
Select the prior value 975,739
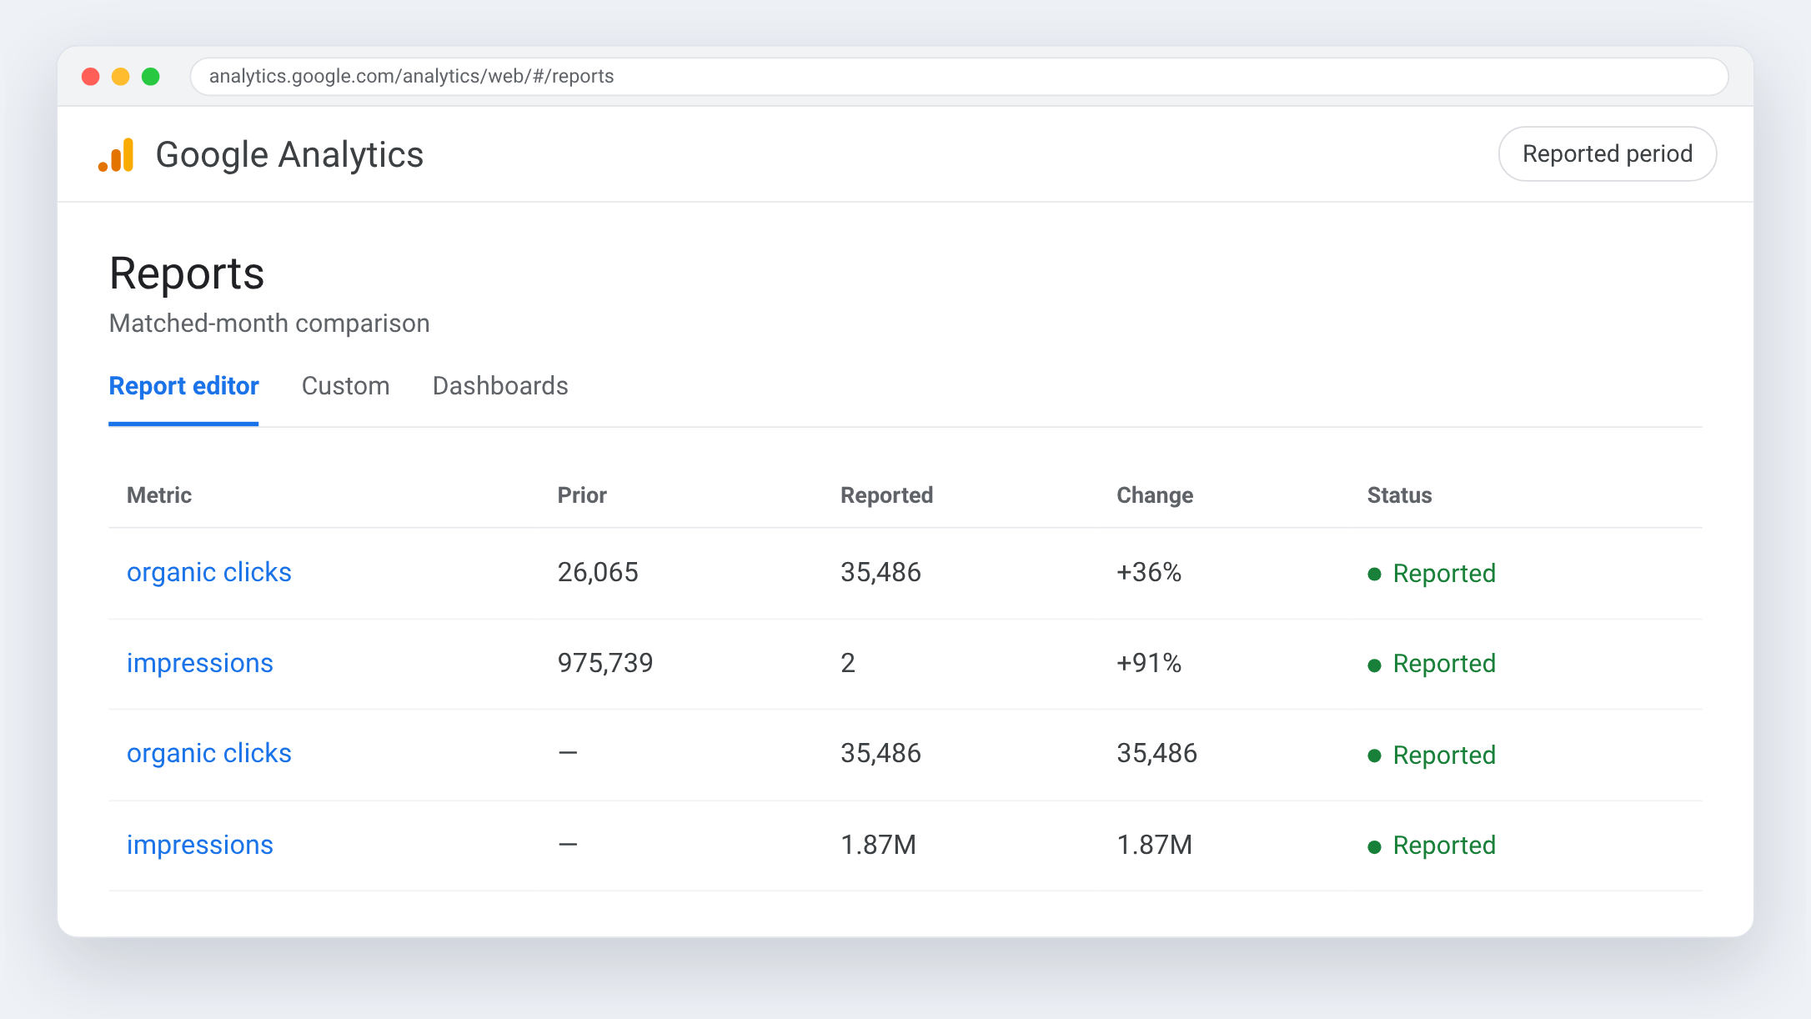point(605,664)
